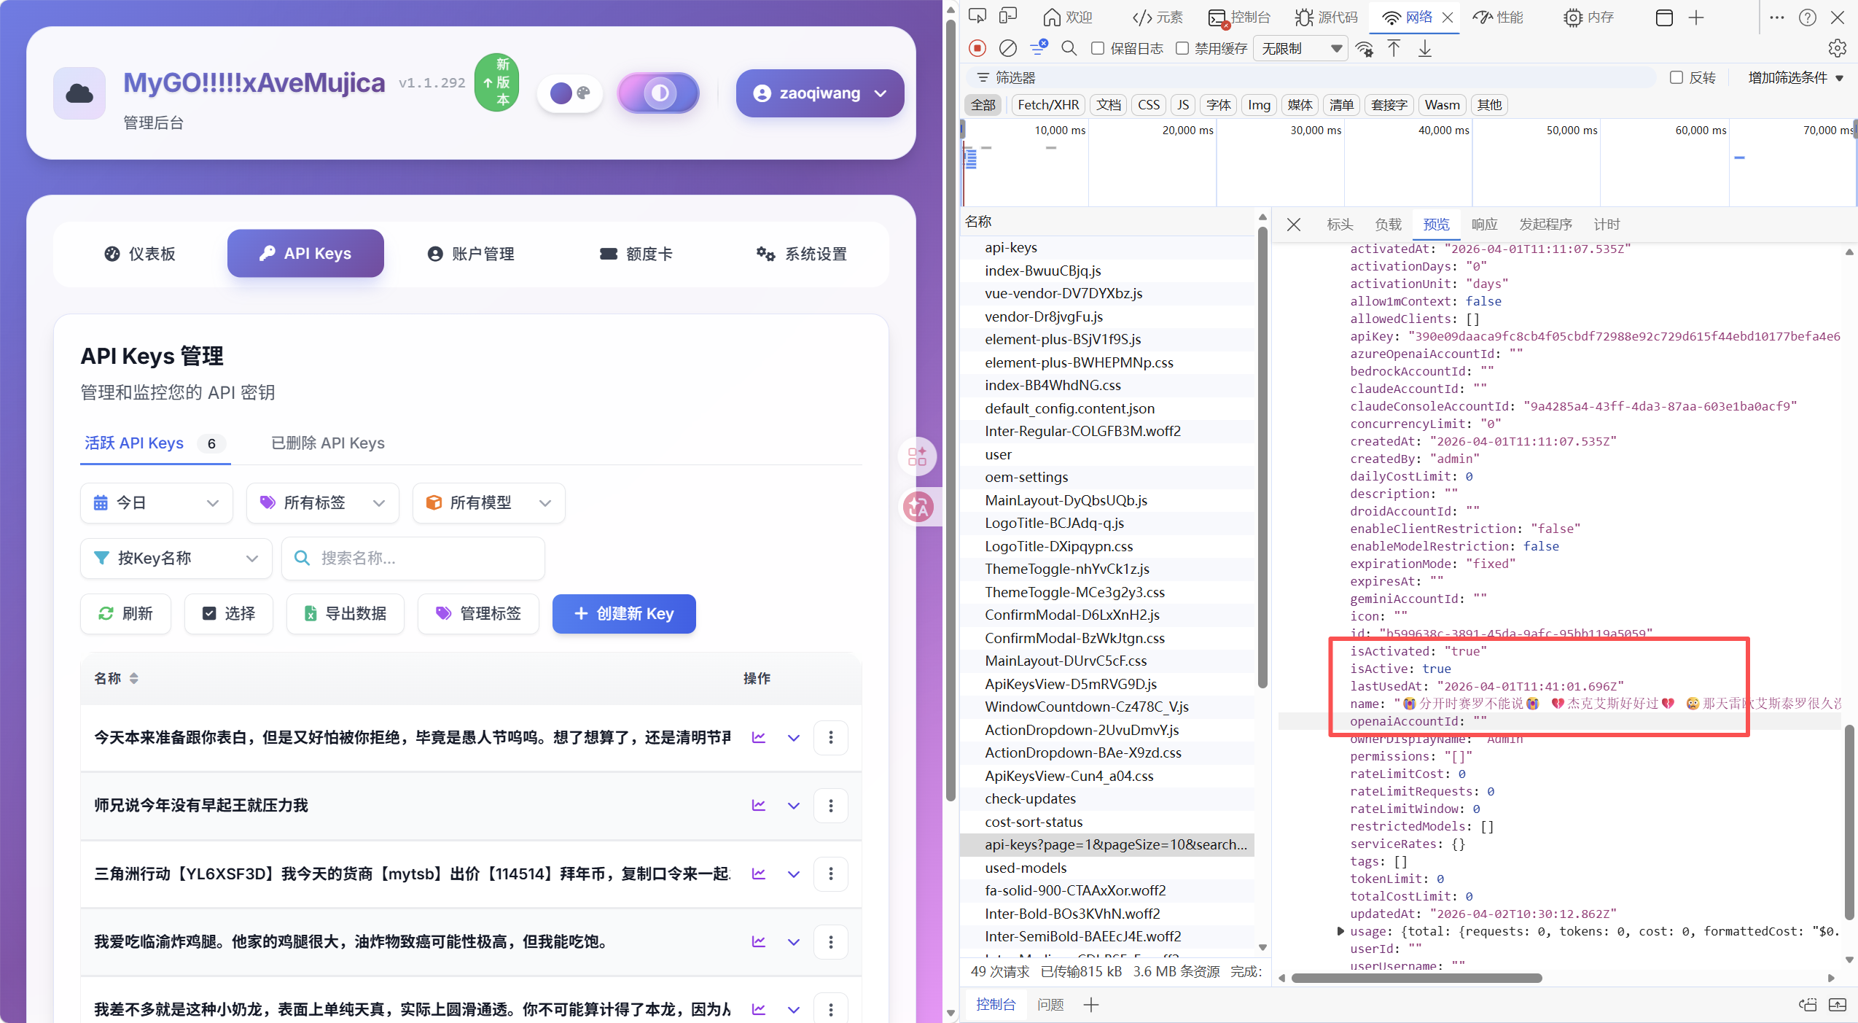Open the 今日 date range dropdown
The width and height of the screenshot is (1858, 1023).
point(157,503)
